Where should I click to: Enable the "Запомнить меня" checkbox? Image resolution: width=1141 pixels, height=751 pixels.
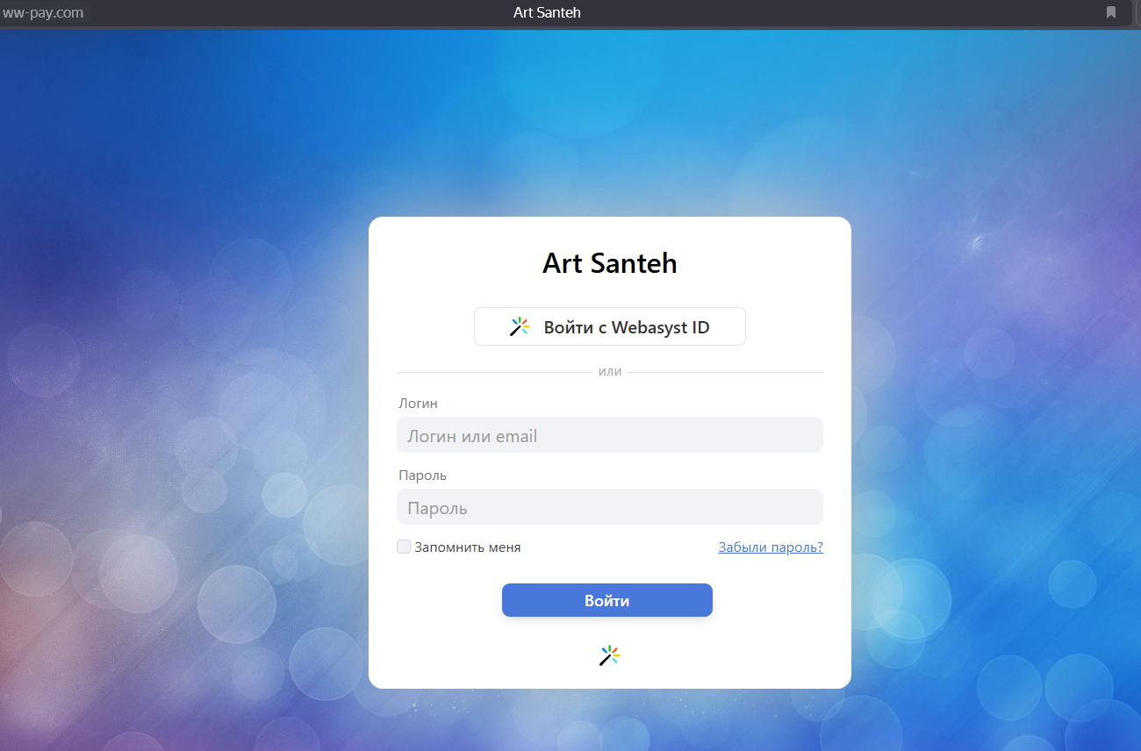tap(404, 547)
